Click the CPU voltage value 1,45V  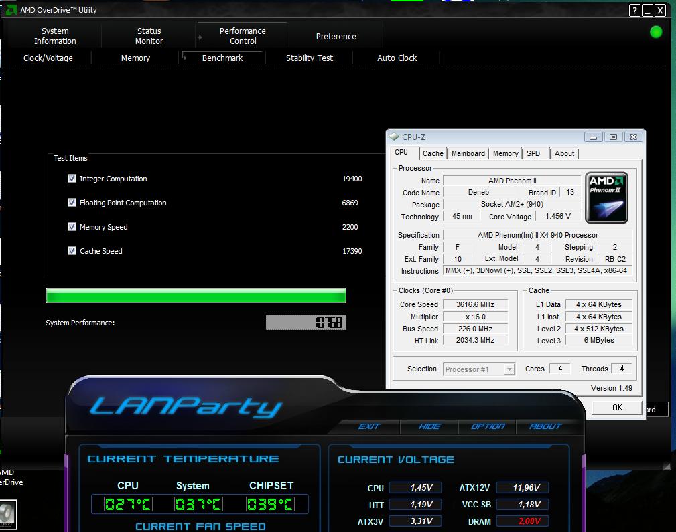click(415, 488)
